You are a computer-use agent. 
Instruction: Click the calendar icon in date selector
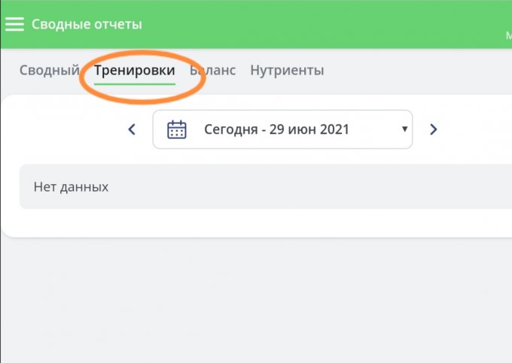click(x=176, y=129)
